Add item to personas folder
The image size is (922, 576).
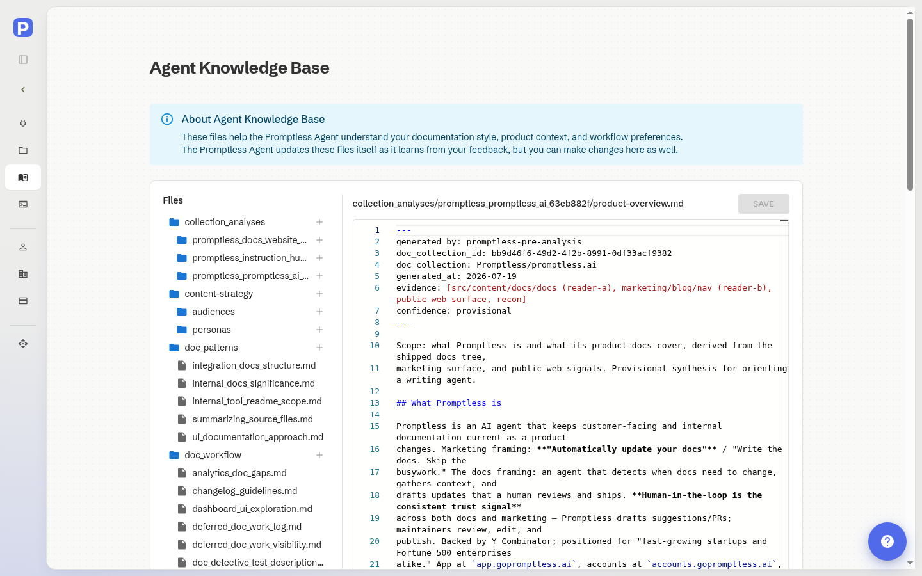(x=319, y=330)
